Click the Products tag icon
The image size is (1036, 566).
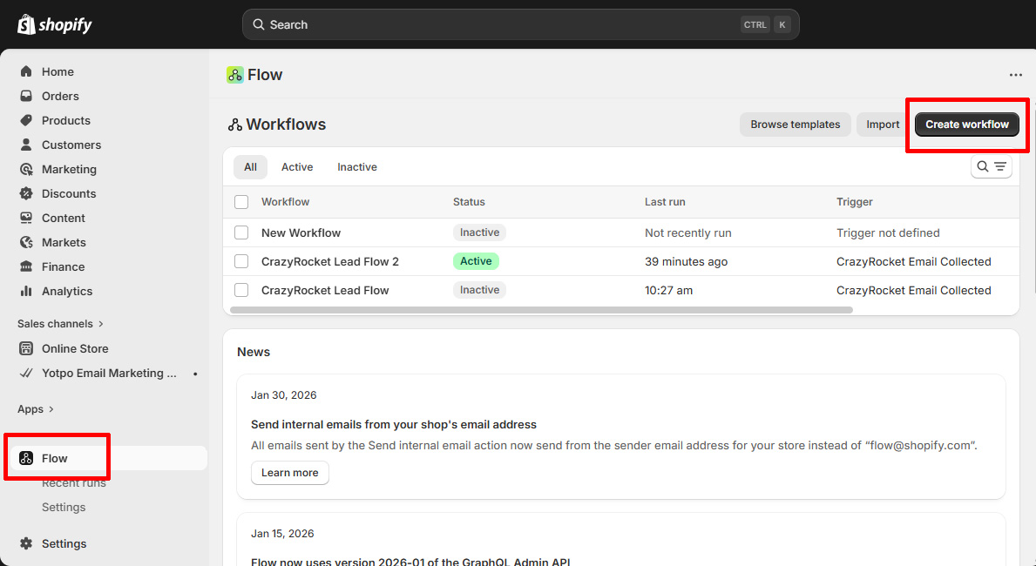tap(26, 120)
